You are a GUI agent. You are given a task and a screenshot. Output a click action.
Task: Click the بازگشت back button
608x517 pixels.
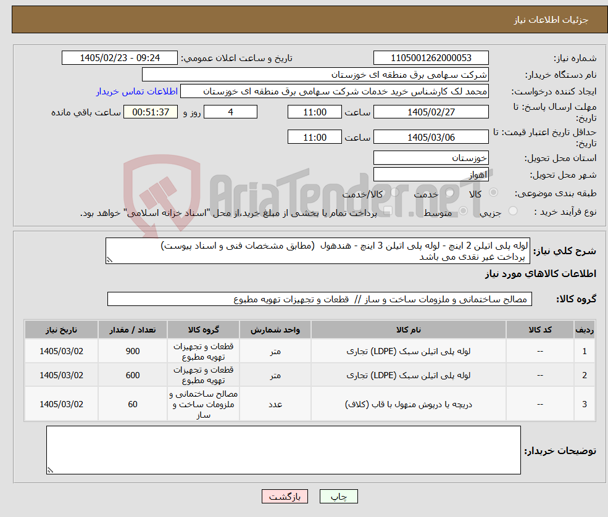click(285, 497)
